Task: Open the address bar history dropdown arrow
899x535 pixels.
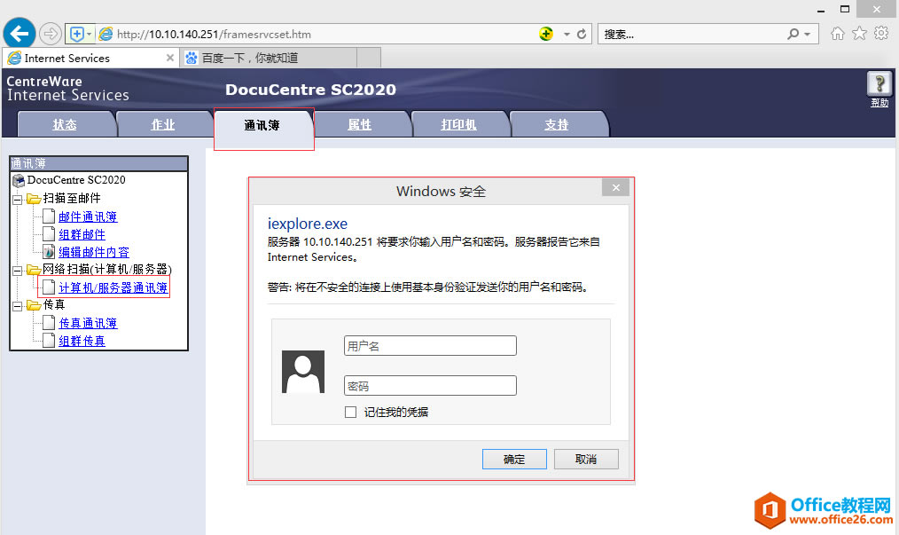Action: click(x=567, y=35)
